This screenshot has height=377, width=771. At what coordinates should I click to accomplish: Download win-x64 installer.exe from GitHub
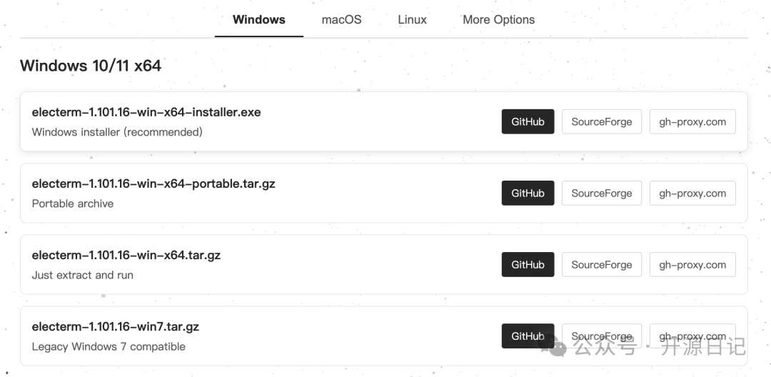pyautogui.click(x=528, y=122)
